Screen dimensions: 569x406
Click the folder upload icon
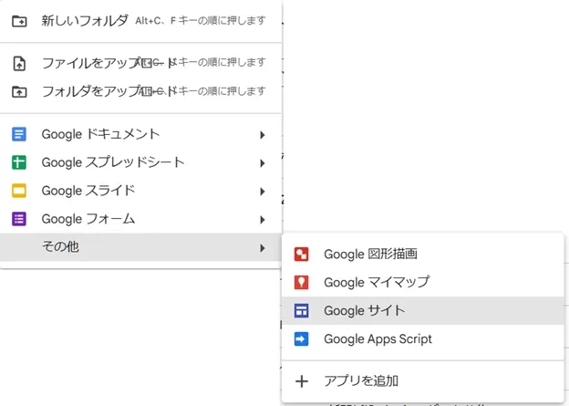[19, 91]
